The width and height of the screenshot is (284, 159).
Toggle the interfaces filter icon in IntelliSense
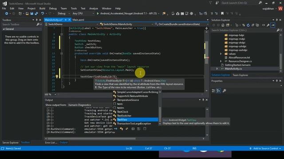(x=115, y=129)
